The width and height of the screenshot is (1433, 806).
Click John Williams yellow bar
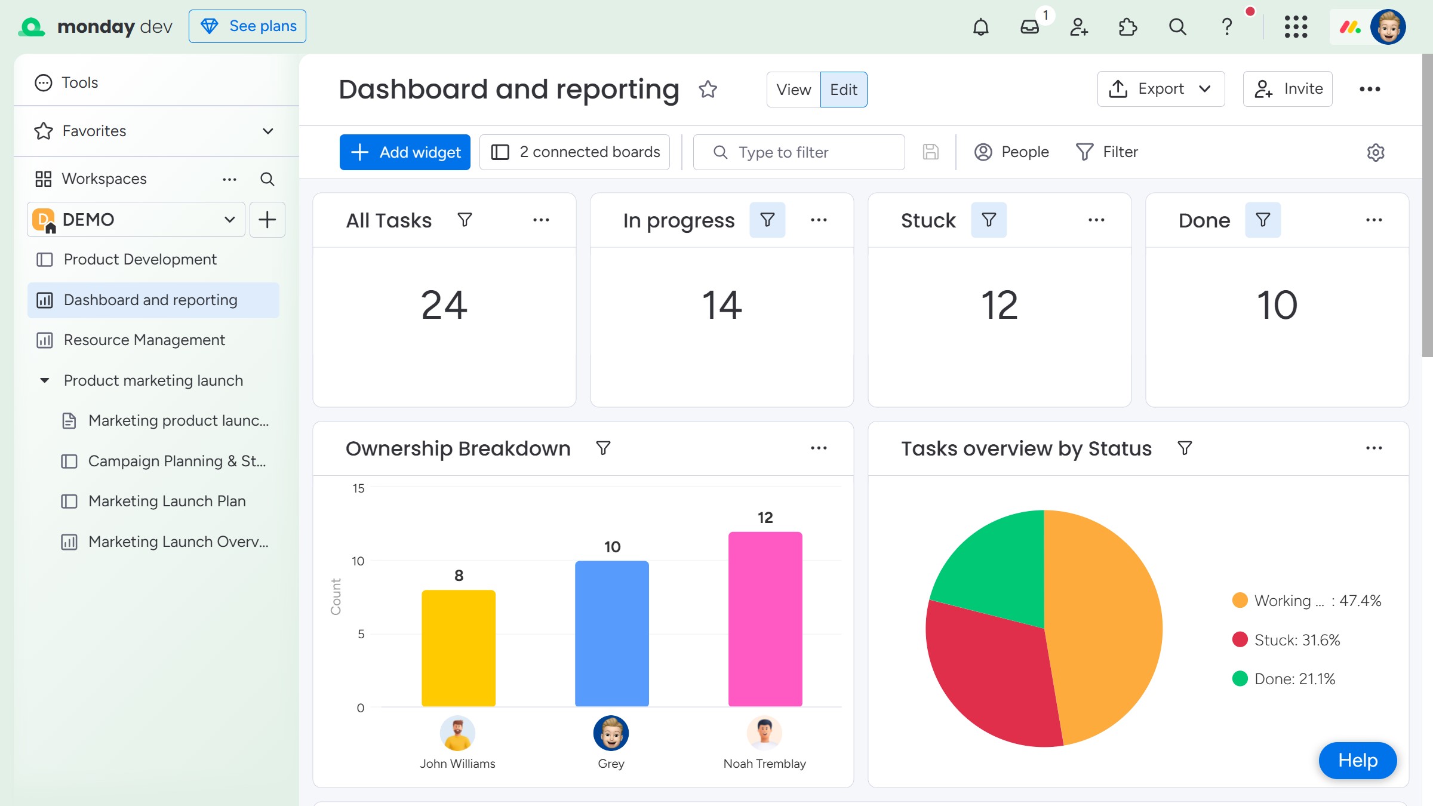coord(459,648)
